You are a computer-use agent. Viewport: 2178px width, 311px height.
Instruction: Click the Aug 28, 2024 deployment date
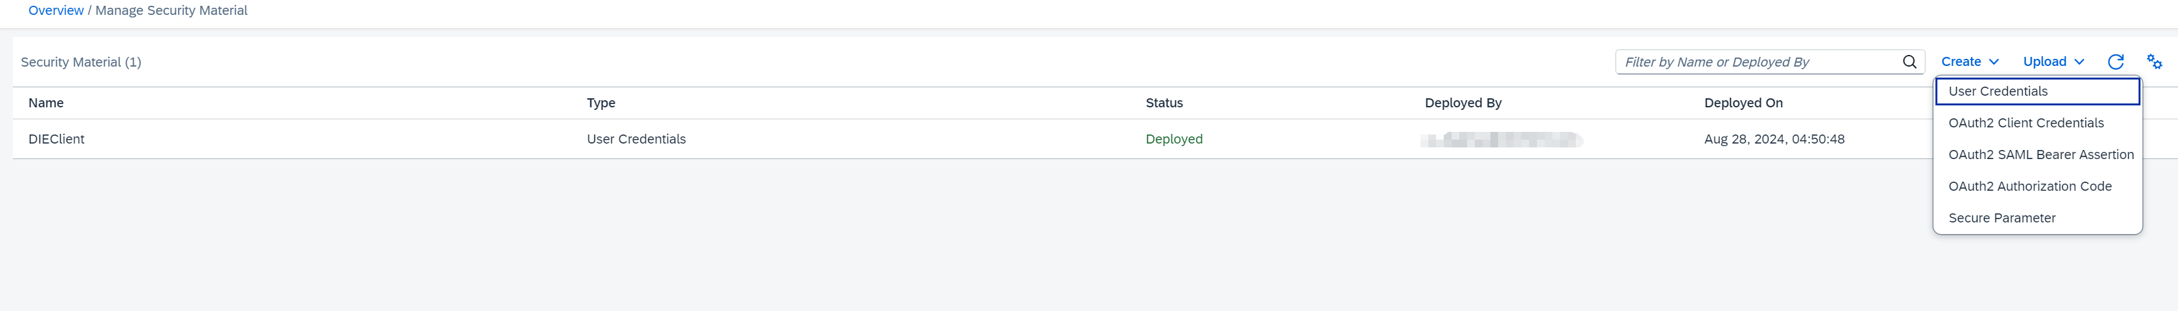point(1774,140)
